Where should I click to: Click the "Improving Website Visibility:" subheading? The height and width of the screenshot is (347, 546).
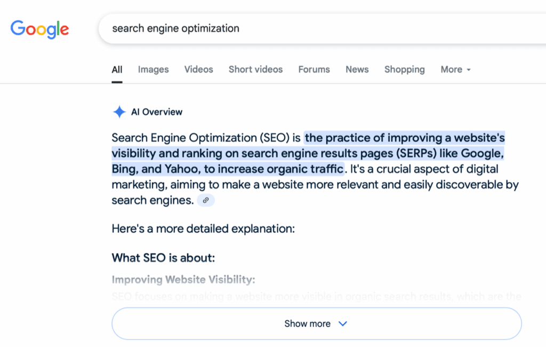[x=183, y=280]
